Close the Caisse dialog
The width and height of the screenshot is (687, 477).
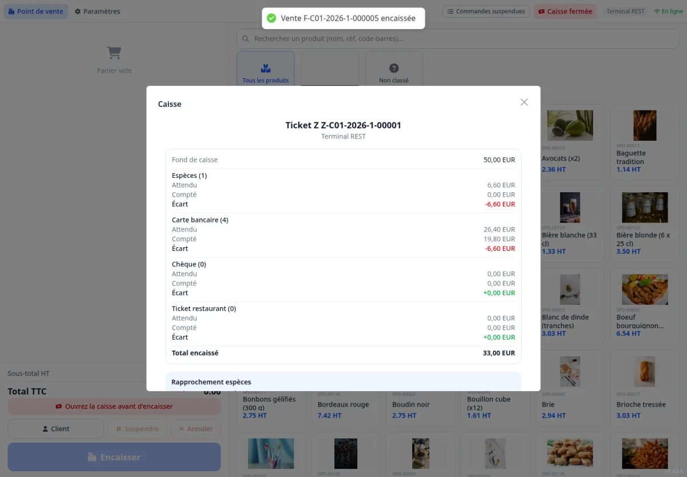point(524,102)
